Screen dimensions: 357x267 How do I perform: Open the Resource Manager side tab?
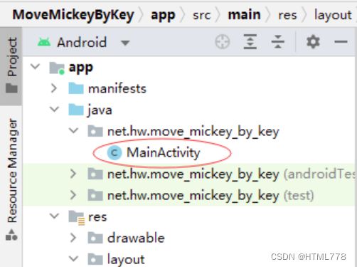coord(11,179)
